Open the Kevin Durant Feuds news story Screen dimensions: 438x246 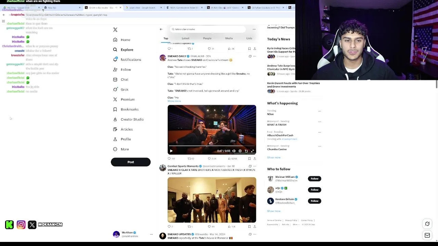coord(294,87)
